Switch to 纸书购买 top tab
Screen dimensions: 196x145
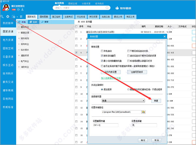99,4
